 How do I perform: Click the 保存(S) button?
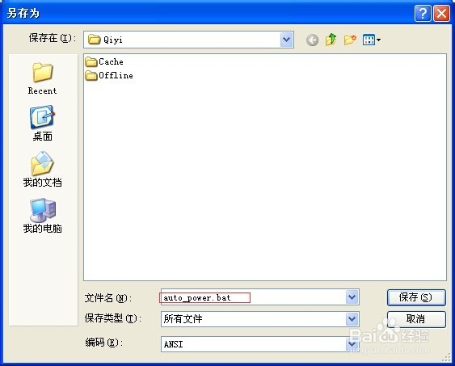[416, 297]
